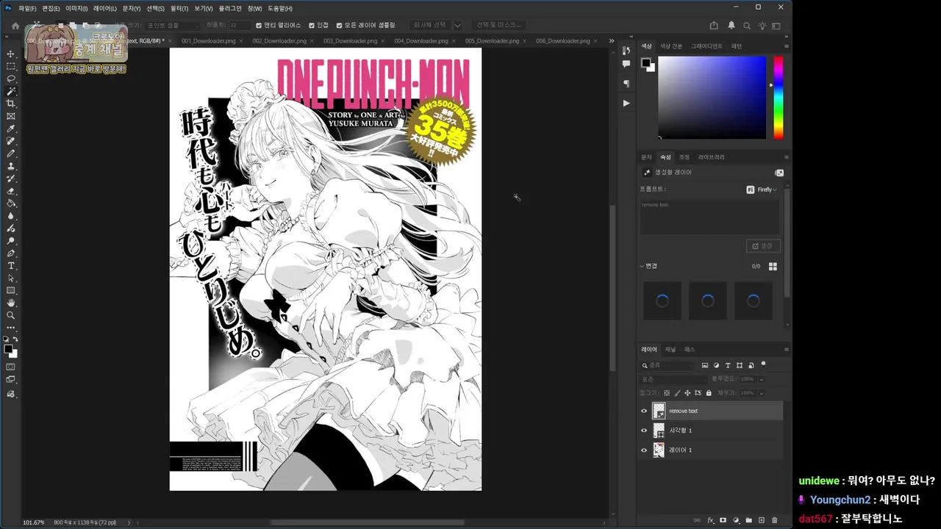Select the Crop tool
Screen dimensions: 941x529
[11, 104]
